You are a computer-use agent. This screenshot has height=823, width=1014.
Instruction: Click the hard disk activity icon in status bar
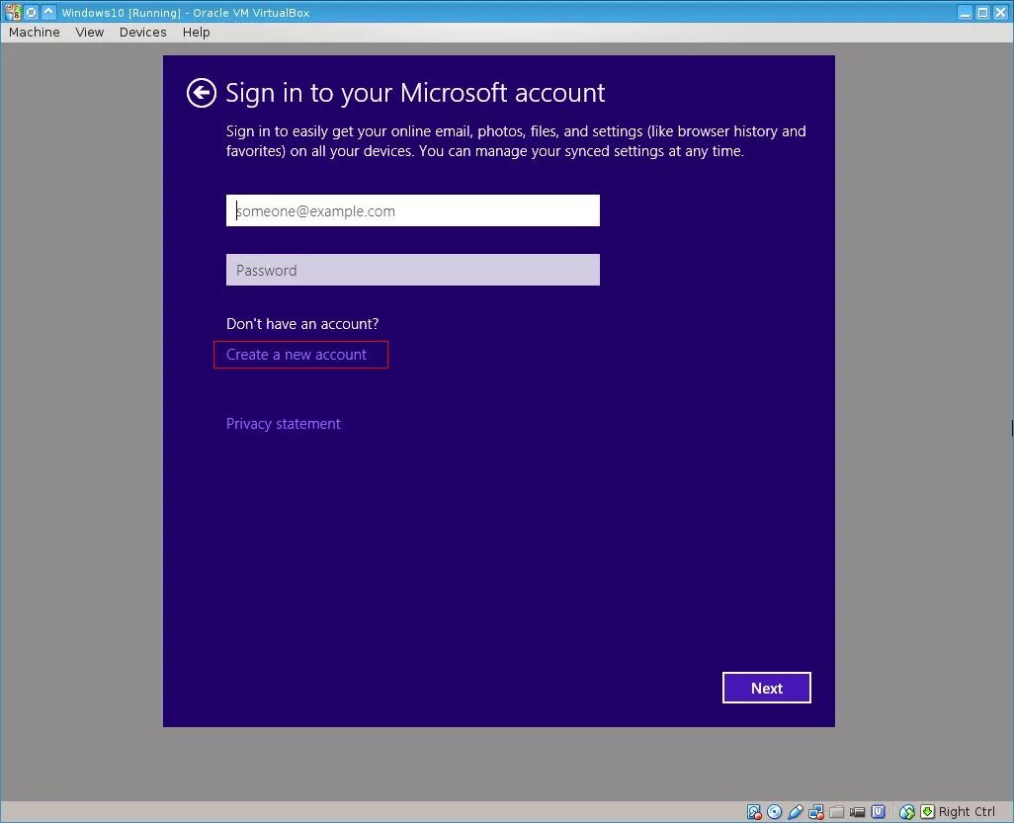754,811
